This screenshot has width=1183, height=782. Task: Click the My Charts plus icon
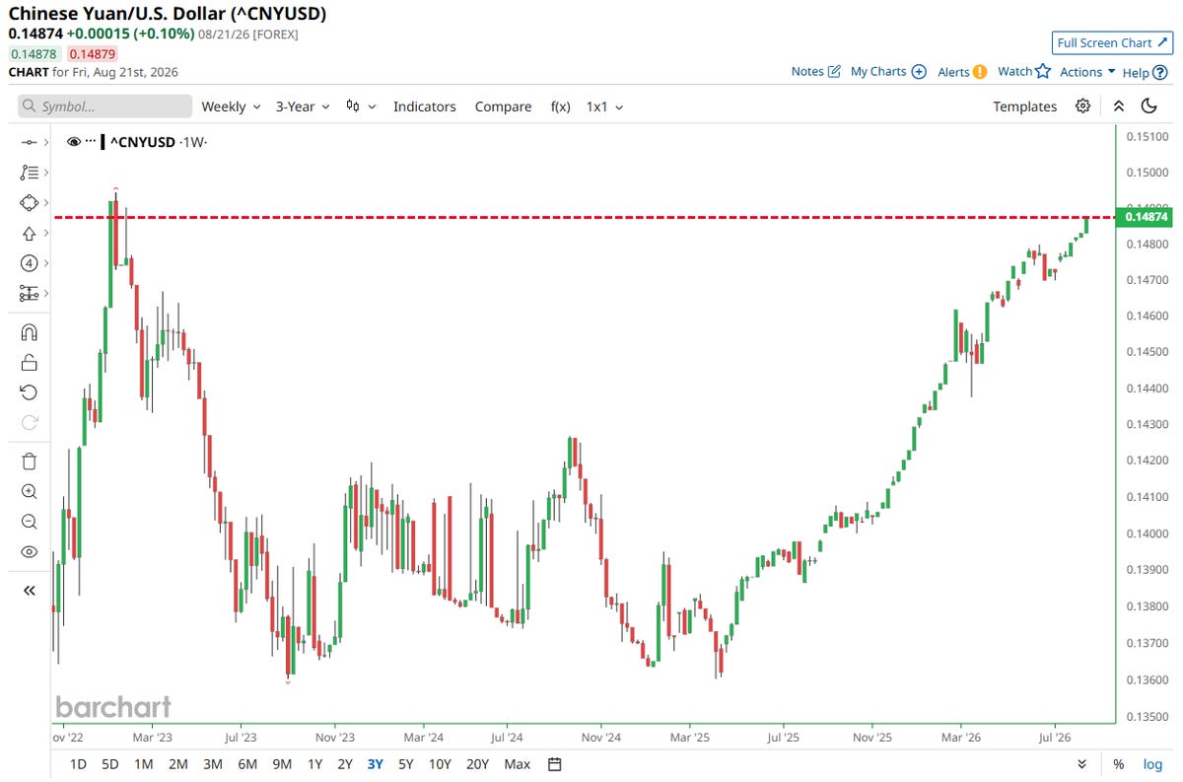click(919, 72)
